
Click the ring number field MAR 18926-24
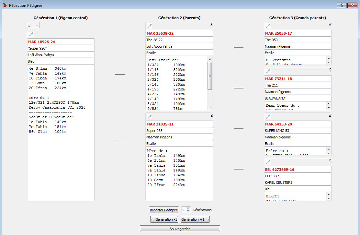tap(61, 42)
